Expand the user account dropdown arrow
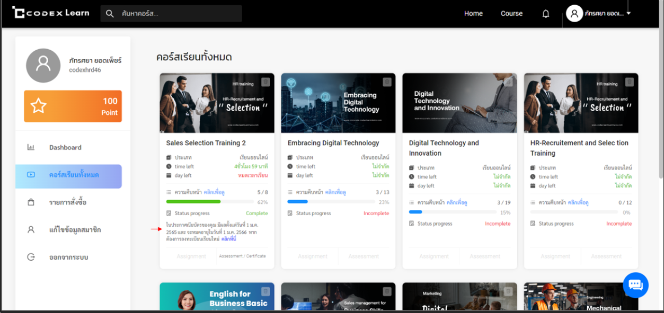664x313 pixels. (629, 13)
